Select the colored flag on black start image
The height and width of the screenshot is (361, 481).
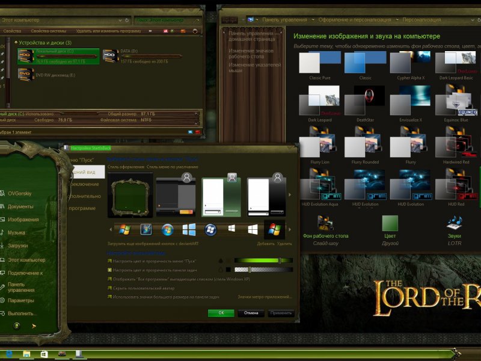point(275,230)
